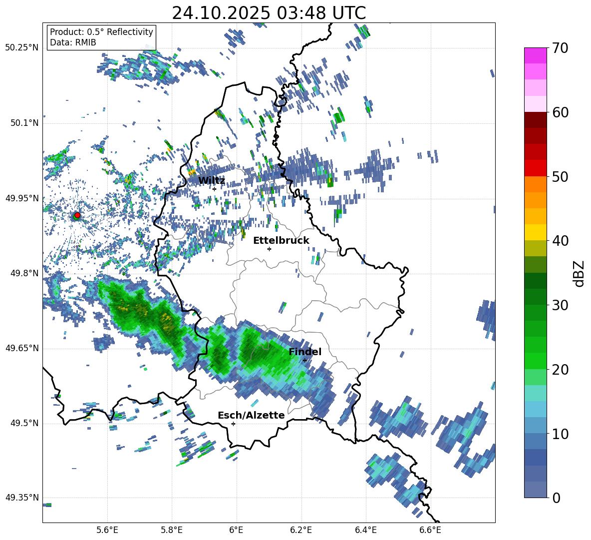
Task: Click the 49.8°N latitude label
Action: coord(24,273)
